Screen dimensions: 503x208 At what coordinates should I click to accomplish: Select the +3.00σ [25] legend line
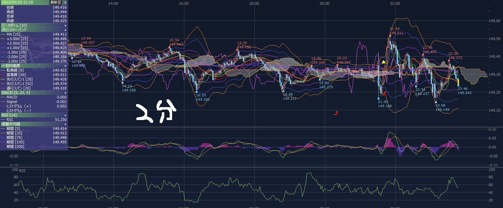pos(17,39)
